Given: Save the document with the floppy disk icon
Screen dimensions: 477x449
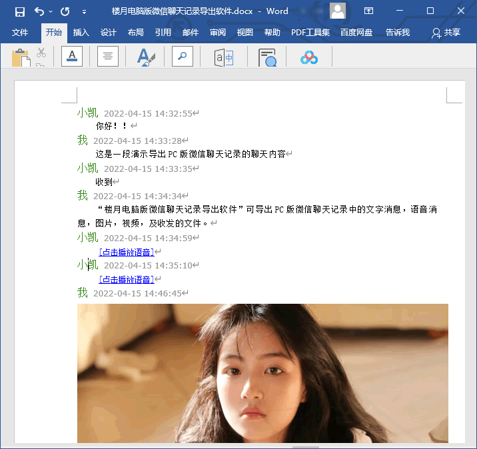Looking at the screenshot, I should coord(20,12).
